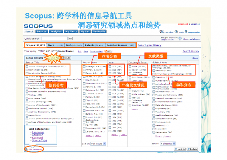Click the Add categories icon at bottom
Screen dimensions: 227x160
coord(26,149)
